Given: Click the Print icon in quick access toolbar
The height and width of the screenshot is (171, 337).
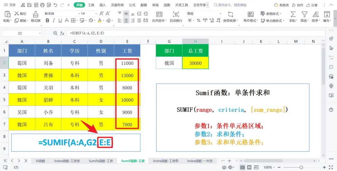Looking at the screenshot, I should click(x=42, y=5).
